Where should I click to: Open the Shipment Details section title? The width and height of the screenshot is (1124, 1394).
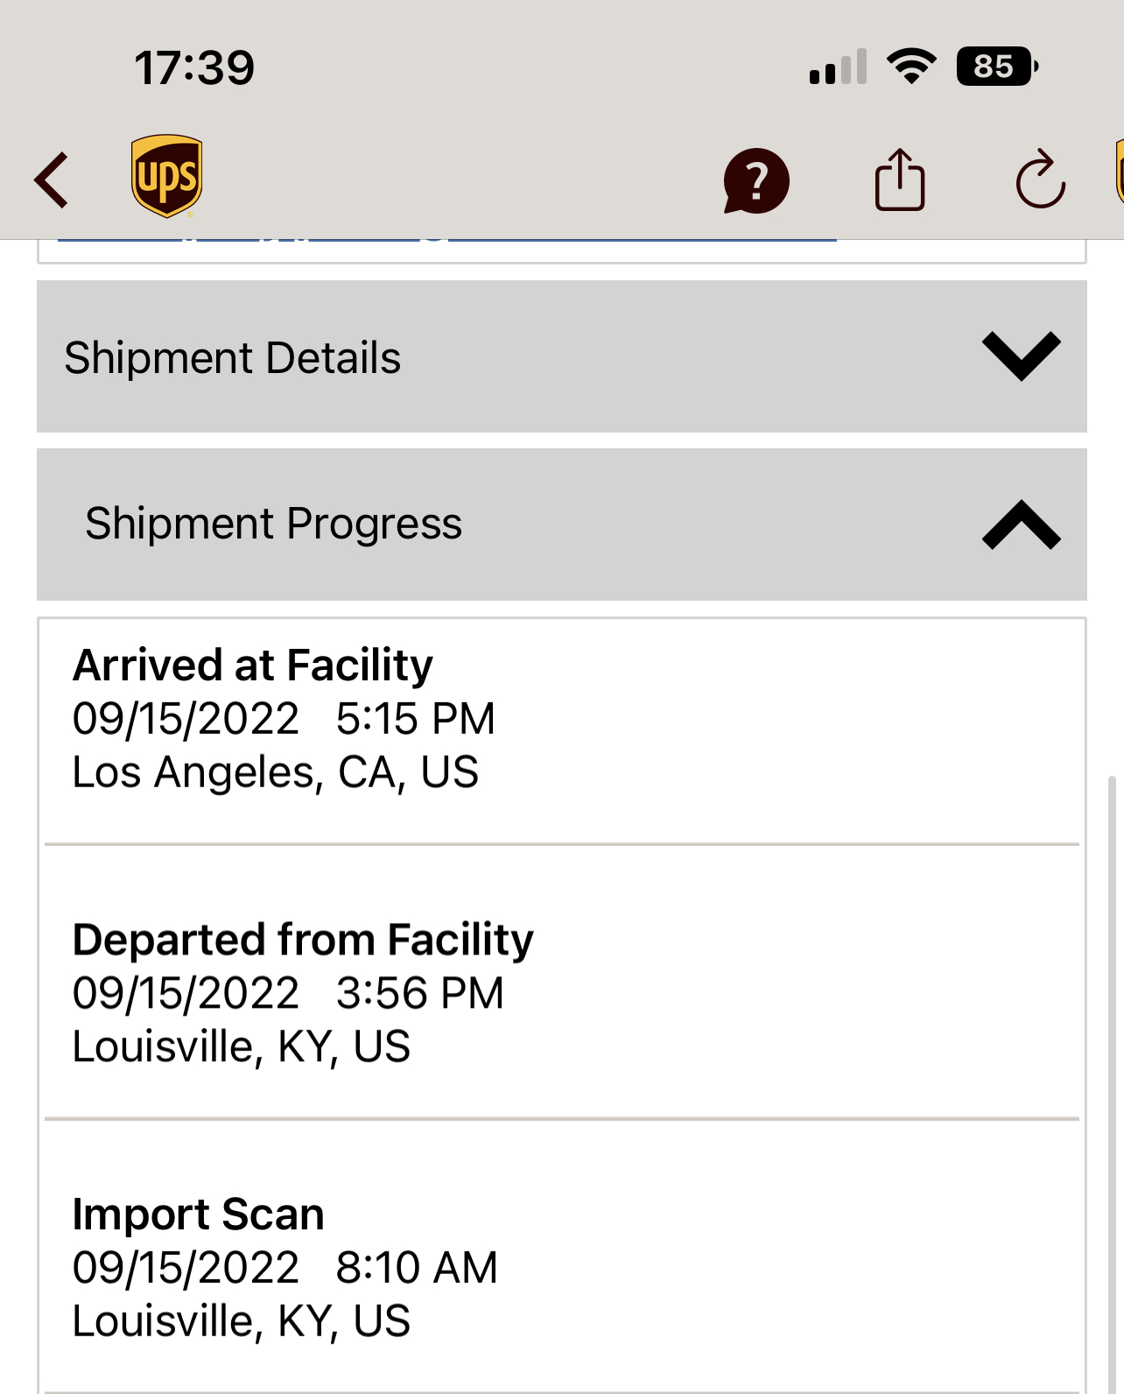(x=233, y=358)
